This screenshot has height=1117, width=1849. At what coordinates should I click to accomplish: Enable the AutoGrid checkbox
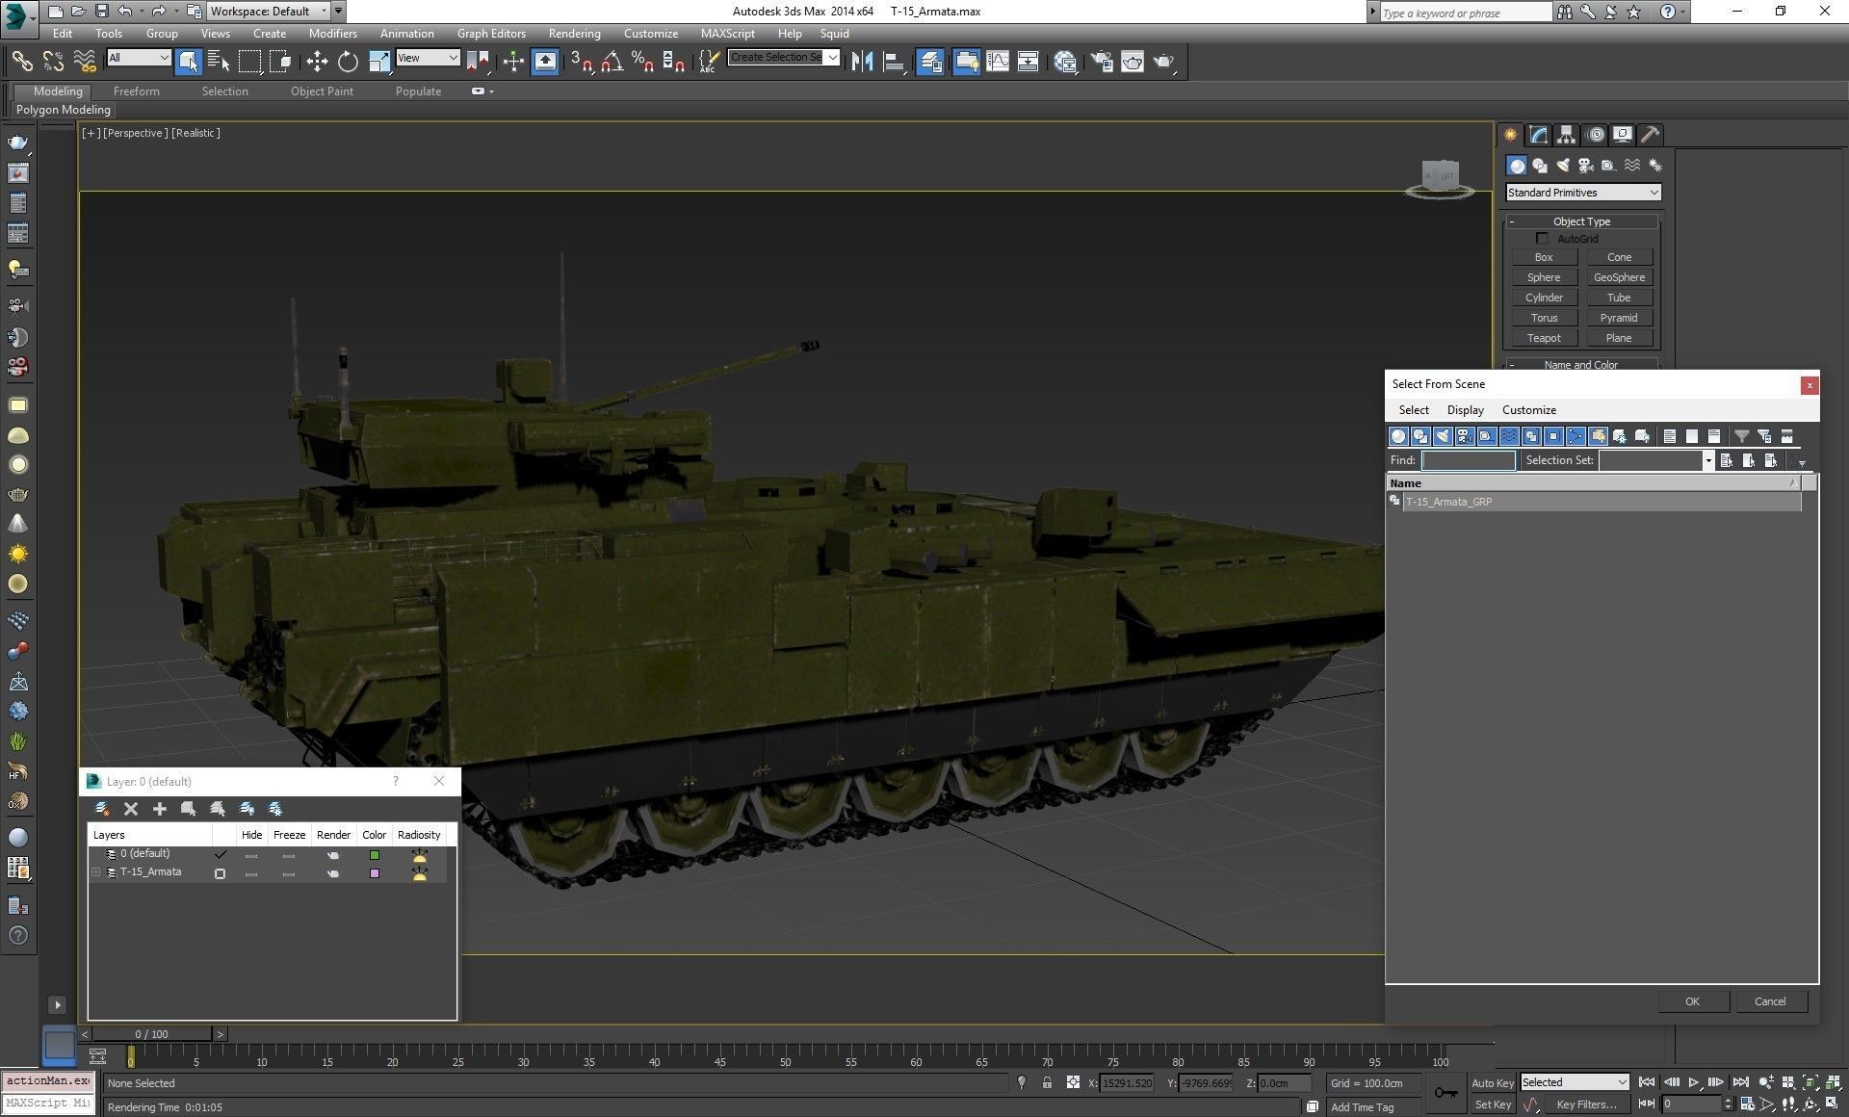1542,238
